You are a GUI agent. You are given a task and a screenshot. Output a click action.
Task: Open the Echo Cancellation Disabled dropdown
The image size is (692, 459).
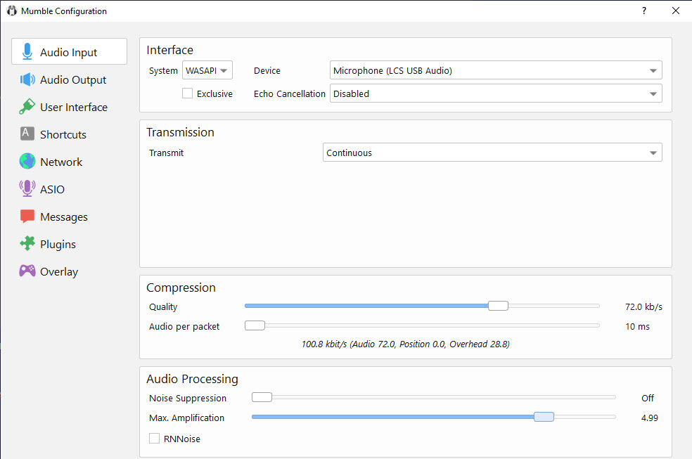pos(496,93)
